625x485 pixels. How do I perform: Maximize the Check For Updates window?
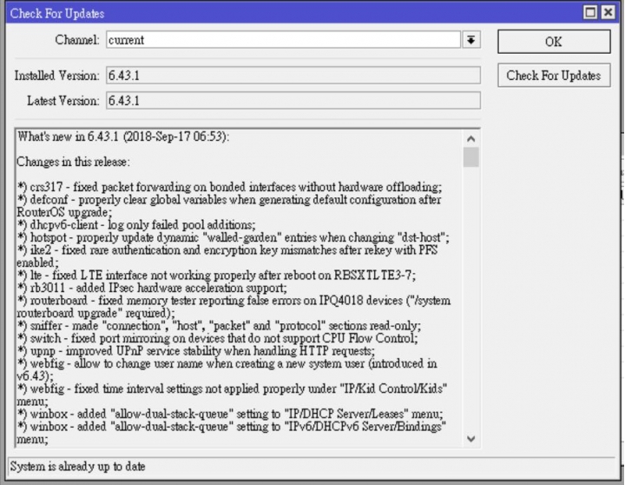[590, 12]
